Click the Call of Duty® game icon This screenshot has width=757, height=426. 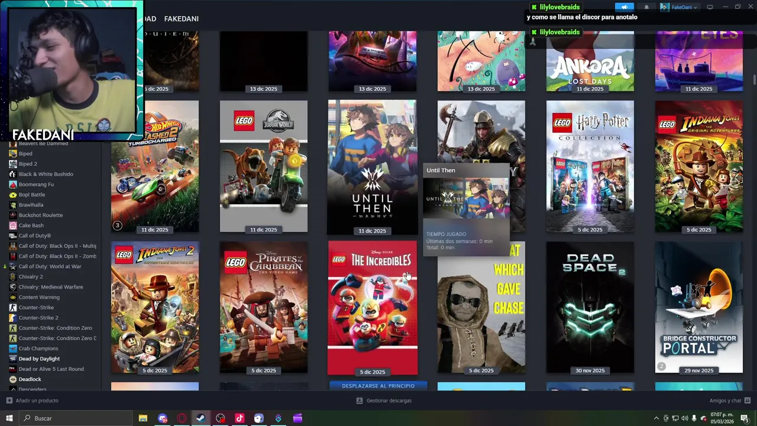13,235
